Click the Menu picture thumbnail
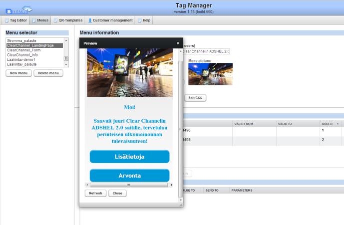Viewport: 344px width, 225px height. point(210,74)
